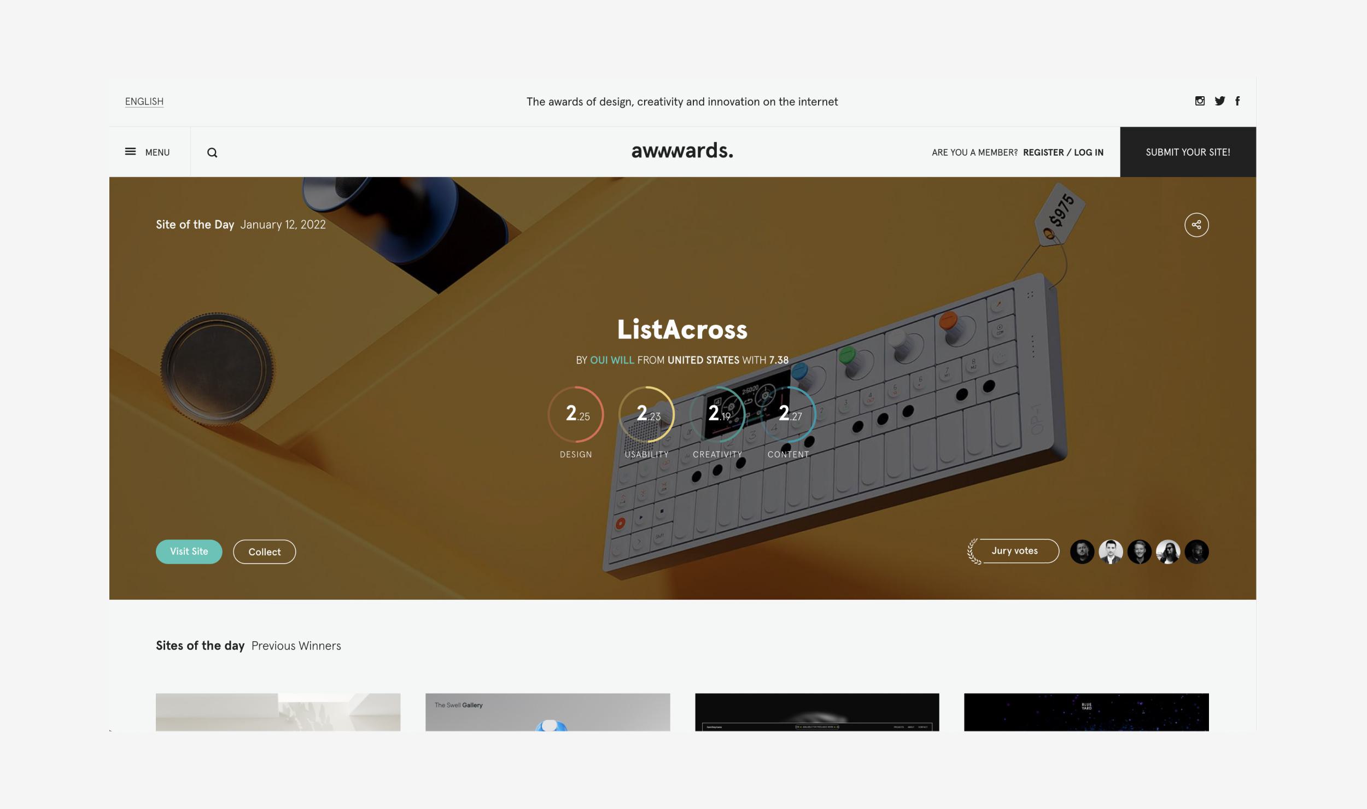1367x809 pixels.
Task: Open The Swell Gallery thumbnail
Action: pos(547,712)
